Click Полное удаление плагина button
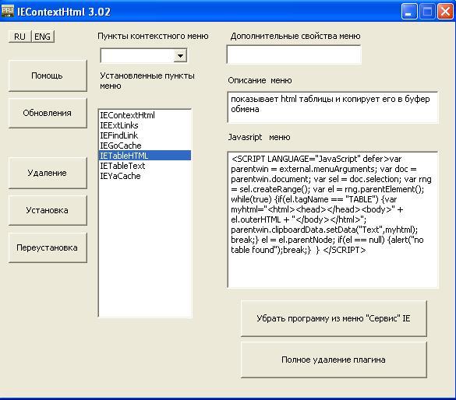Image resolution: width=456 pixels, height=400 pixels. coord(334,360)
